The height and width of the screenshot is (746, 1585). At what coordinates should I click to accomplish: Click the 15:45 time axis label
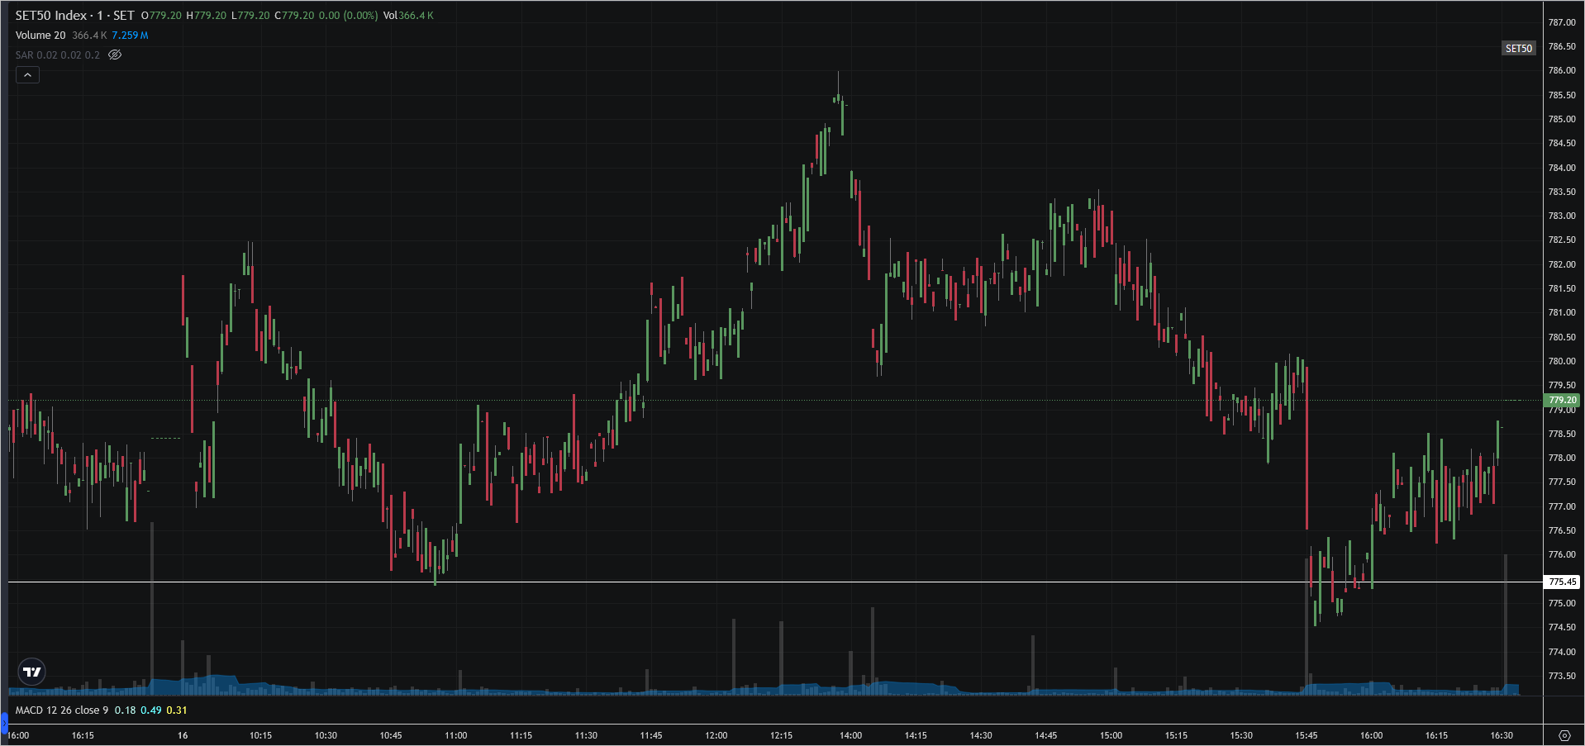click(1307, 735)
